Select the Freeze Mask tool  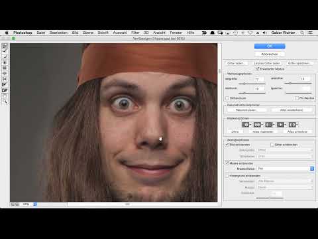coord(5,85)
